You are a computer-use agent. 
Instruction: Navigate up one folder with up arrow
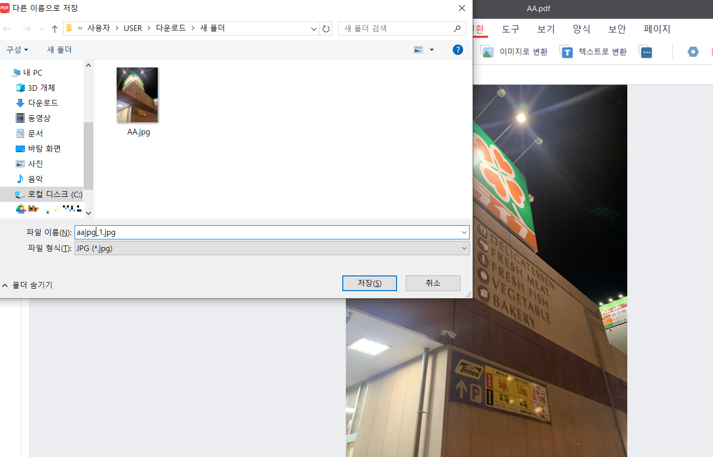(x=55, y=28)
